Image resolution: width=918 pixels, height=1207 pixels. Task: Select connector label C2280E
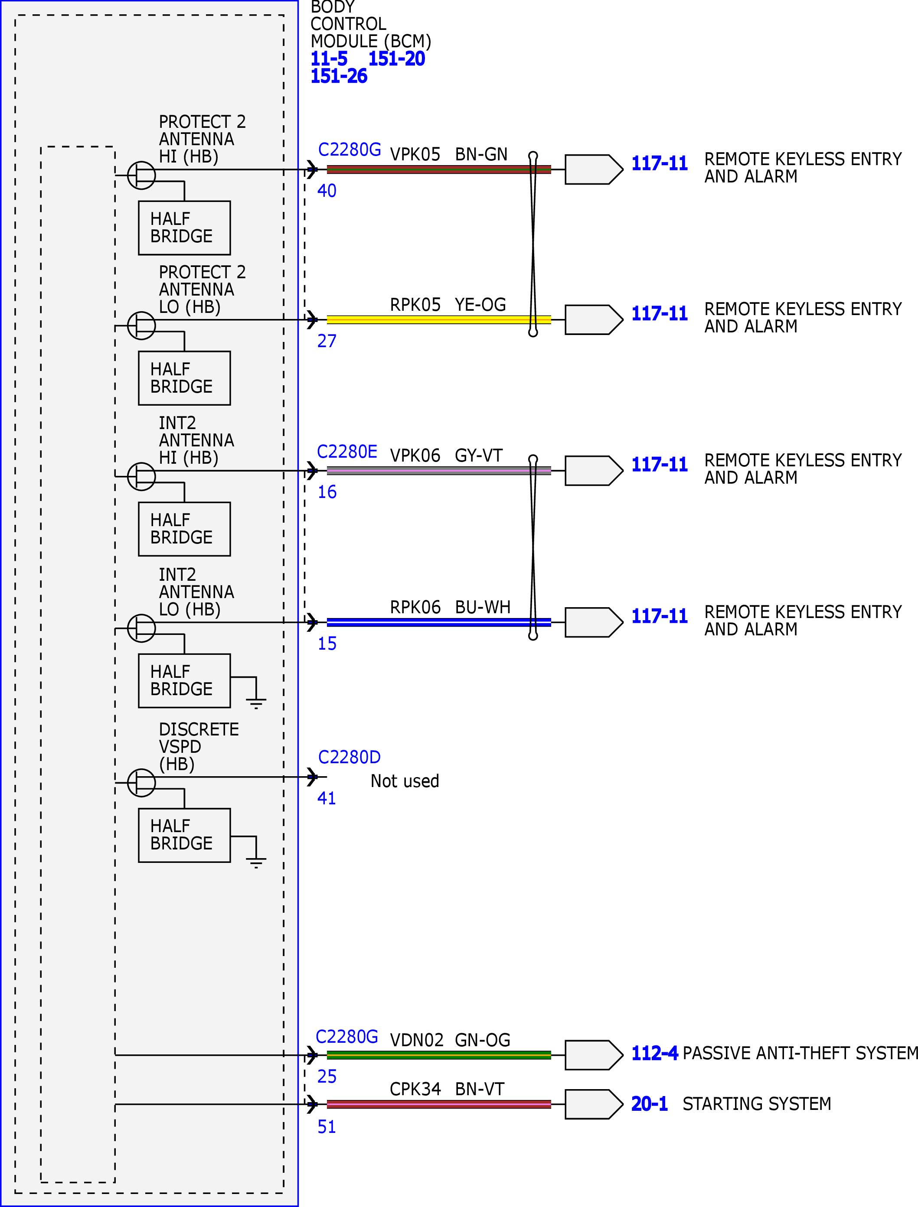pyautogui.click(x=347, y=452)
